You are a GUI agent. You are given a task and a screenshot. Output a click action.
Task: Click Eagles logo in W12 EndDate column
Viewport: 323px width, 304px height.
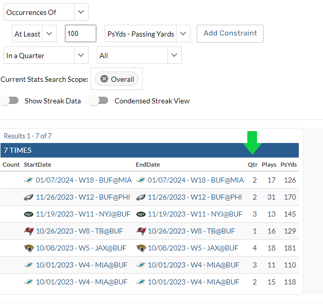(141, 197)
